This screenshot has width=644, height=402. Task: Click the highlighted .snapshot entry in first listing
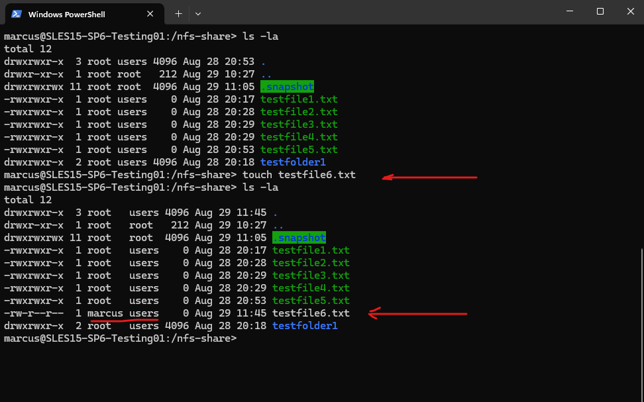287,87
